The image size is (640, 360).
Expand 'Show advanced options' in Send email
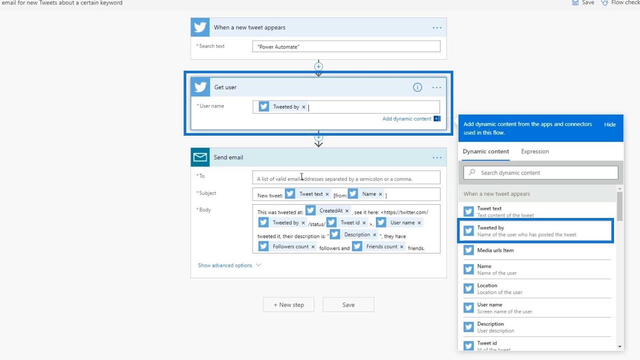pos(229,265)
